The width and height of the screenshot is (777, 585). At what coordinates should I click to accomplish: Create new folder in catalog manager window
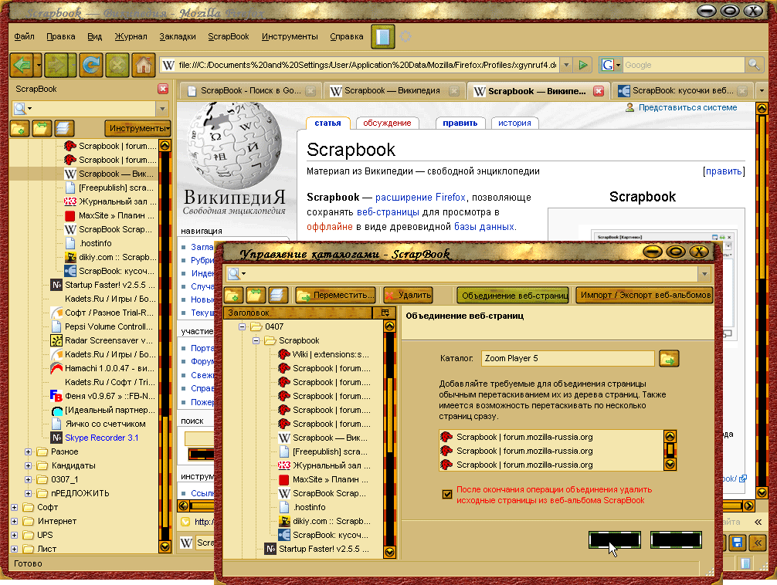233,296
